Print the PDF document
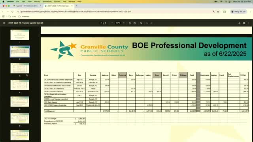 tap(244, 23)
